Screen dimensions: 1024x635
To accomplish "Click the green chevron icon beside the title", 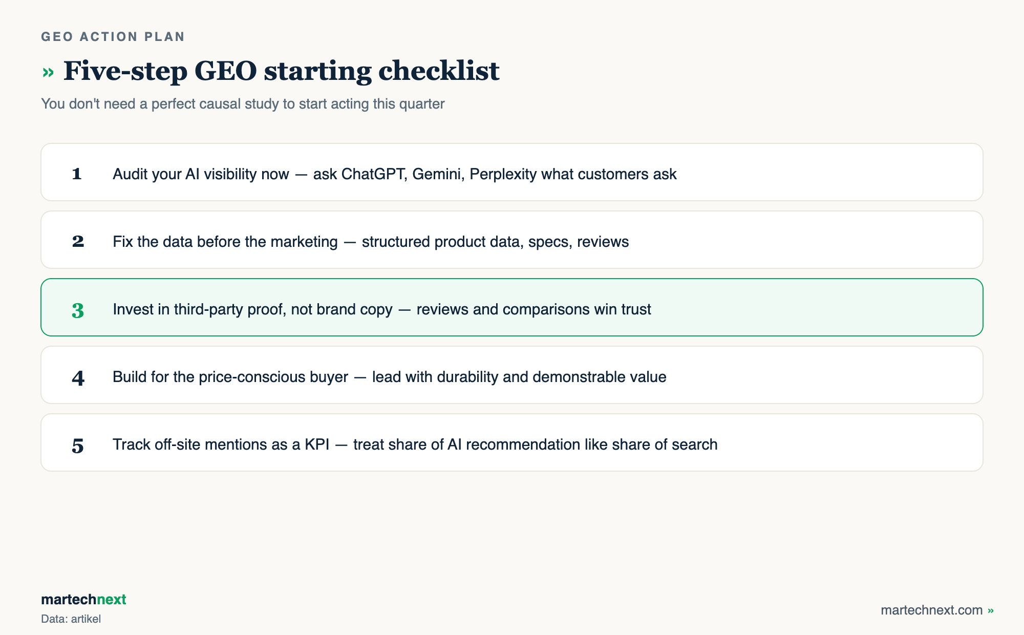I will [x=48, y=72].
